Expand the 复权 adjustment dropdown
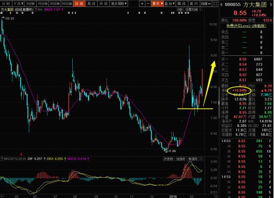Image resolution: width=274 pixels, height=198 pixels. click(x=157, y=3)
